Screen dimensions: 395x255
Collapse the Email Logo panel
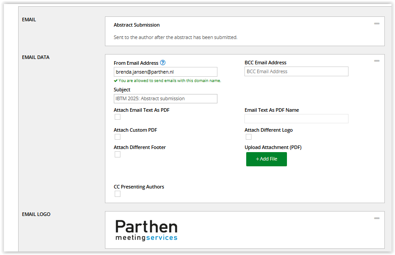(376, 218)
